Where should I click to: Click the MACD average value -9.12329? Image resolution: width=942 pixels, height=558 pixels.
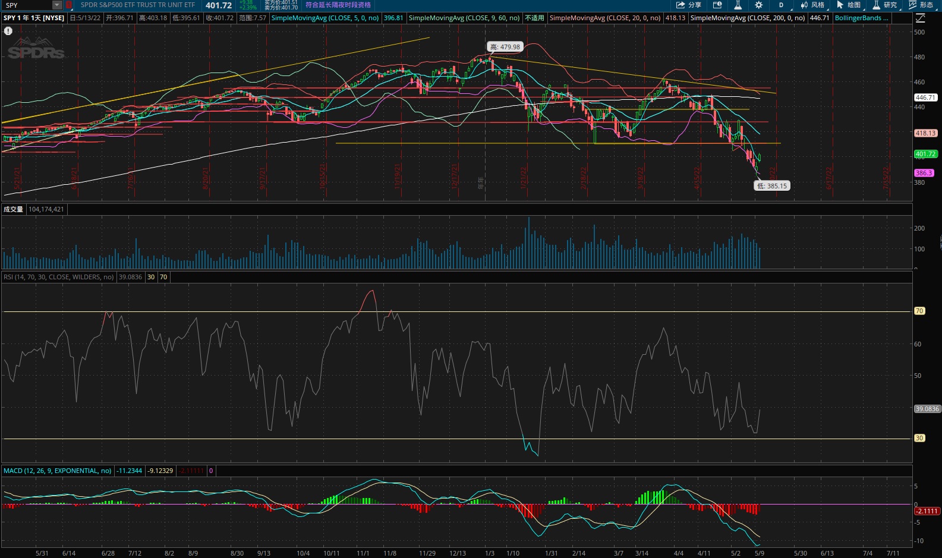(160, 471)
